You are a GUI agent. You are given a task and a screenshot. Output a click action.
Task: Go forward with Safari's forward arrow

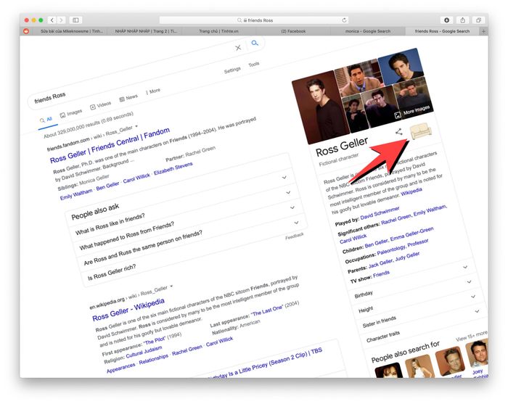(x=61, y=20)
